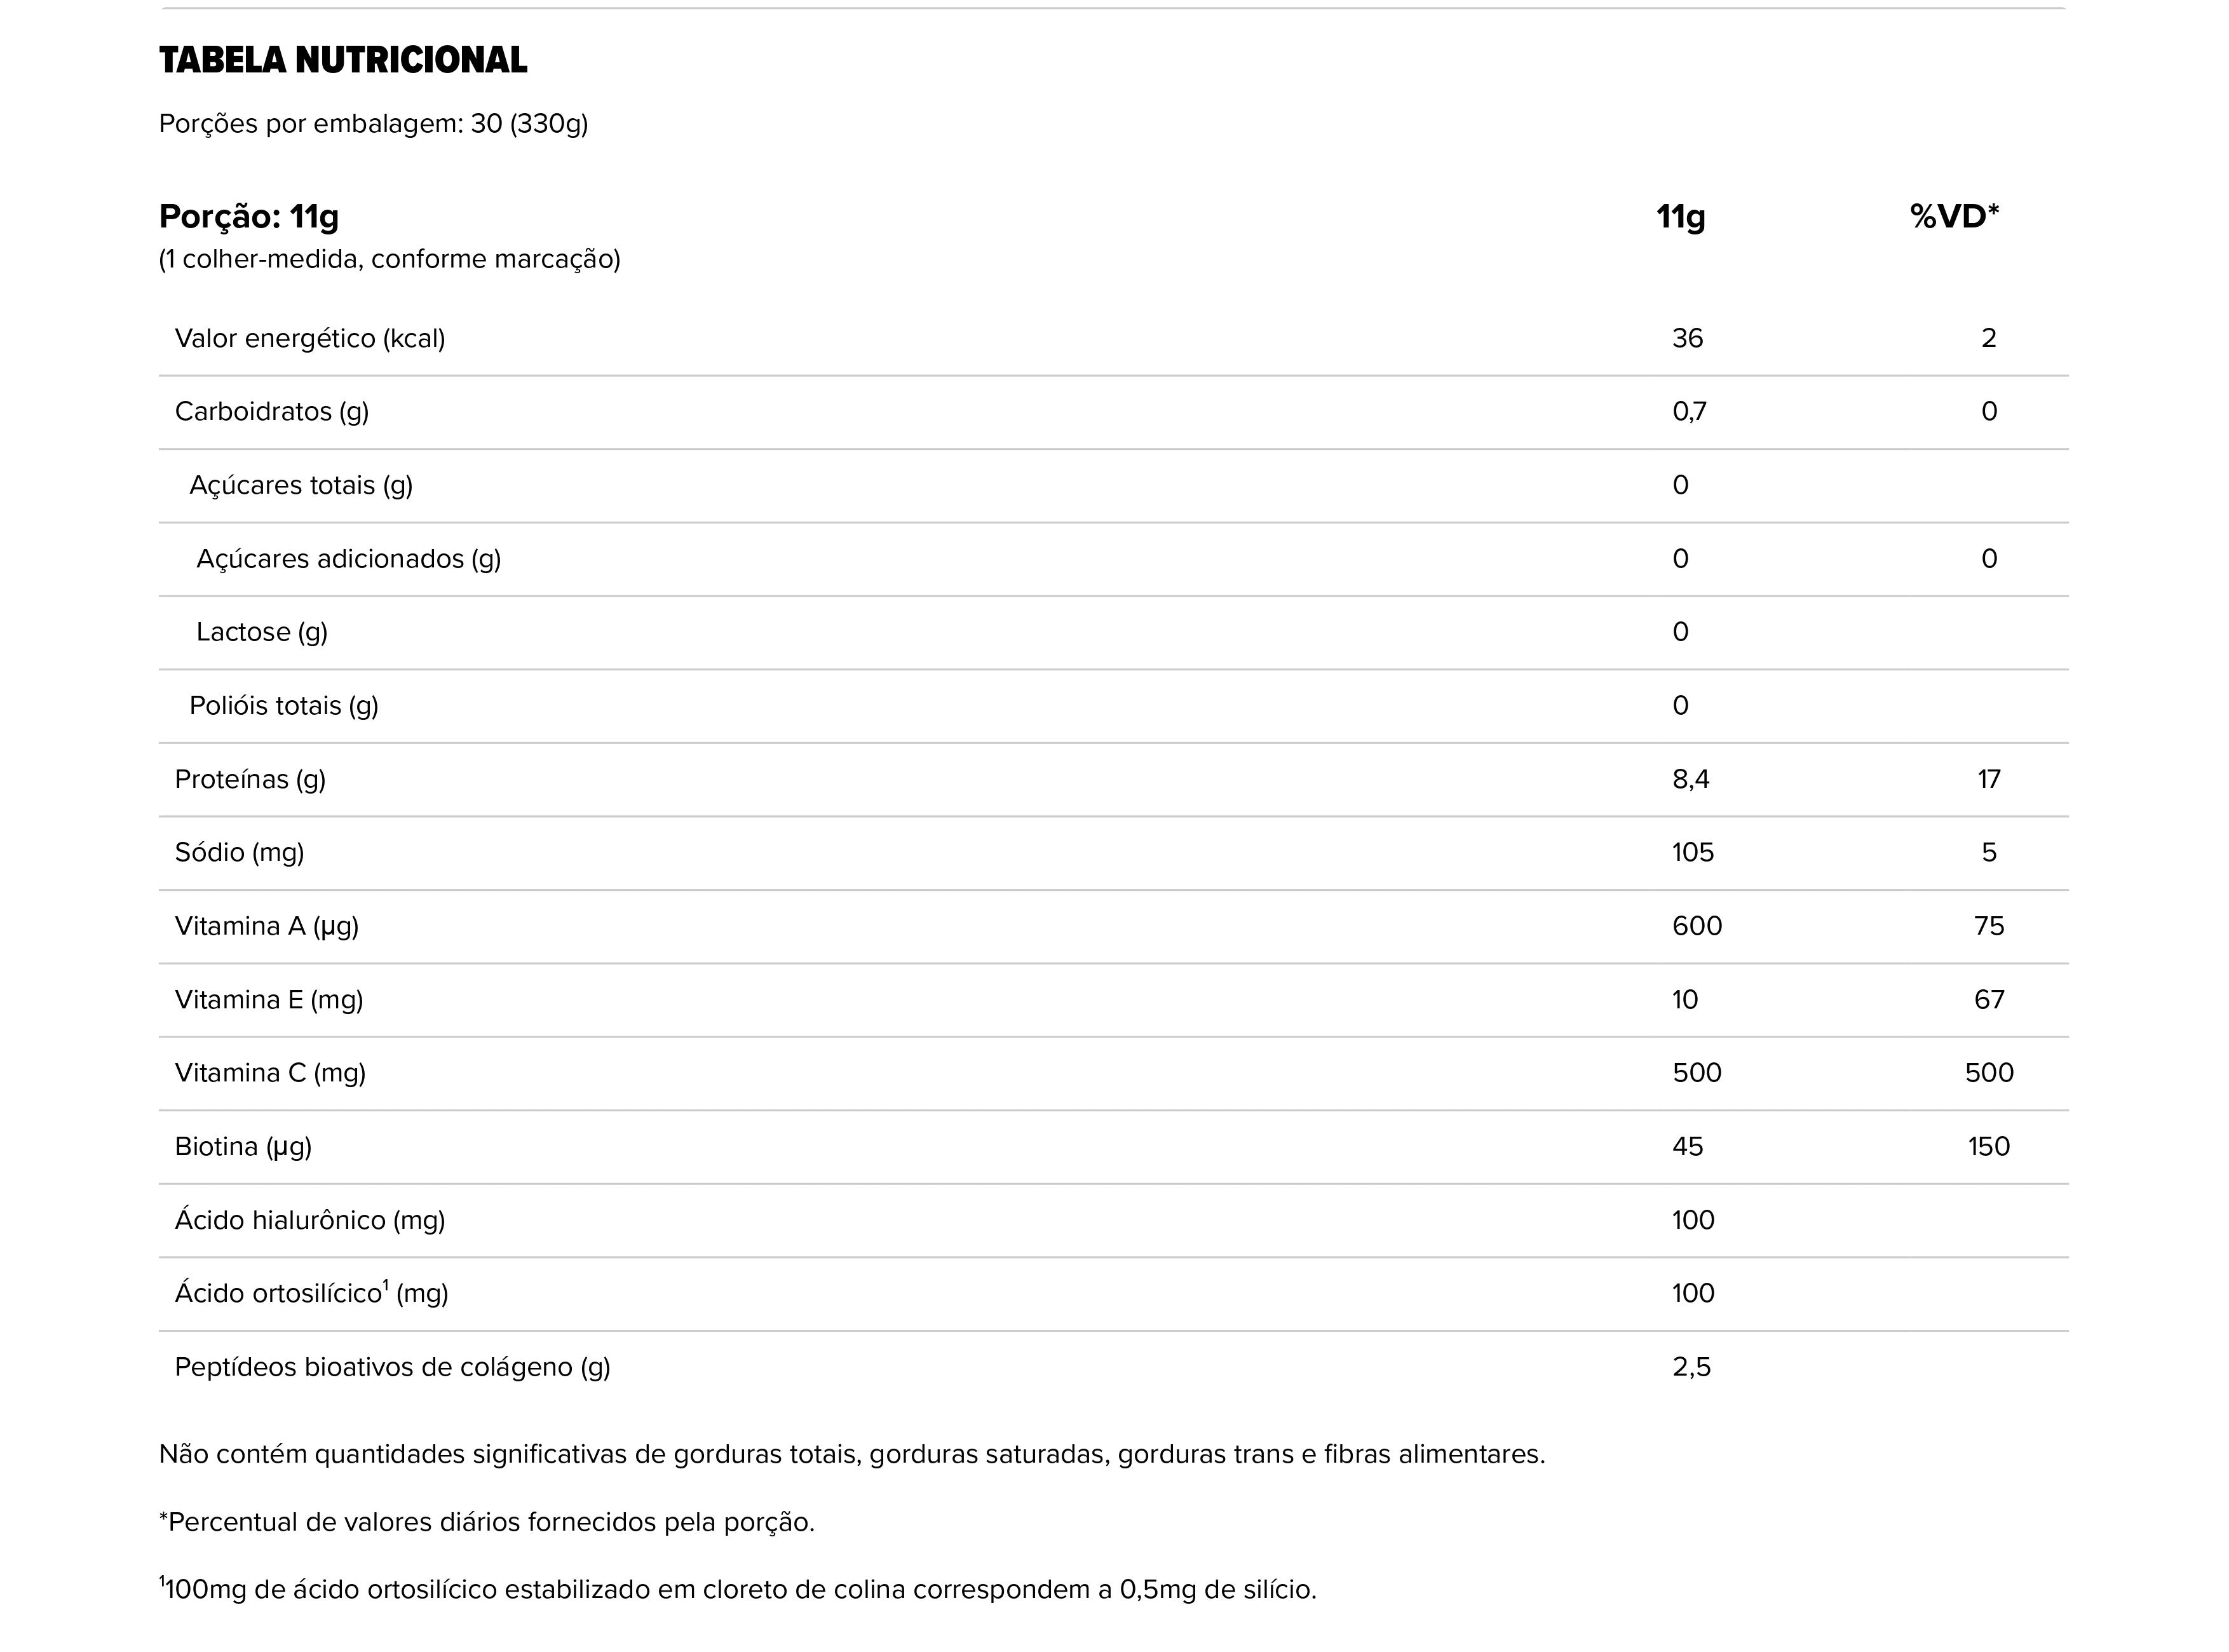This screenshot has height=1652, width=2229.
Task: Click the Ácido ortosilícico (mg) label
Action: 312,1293
